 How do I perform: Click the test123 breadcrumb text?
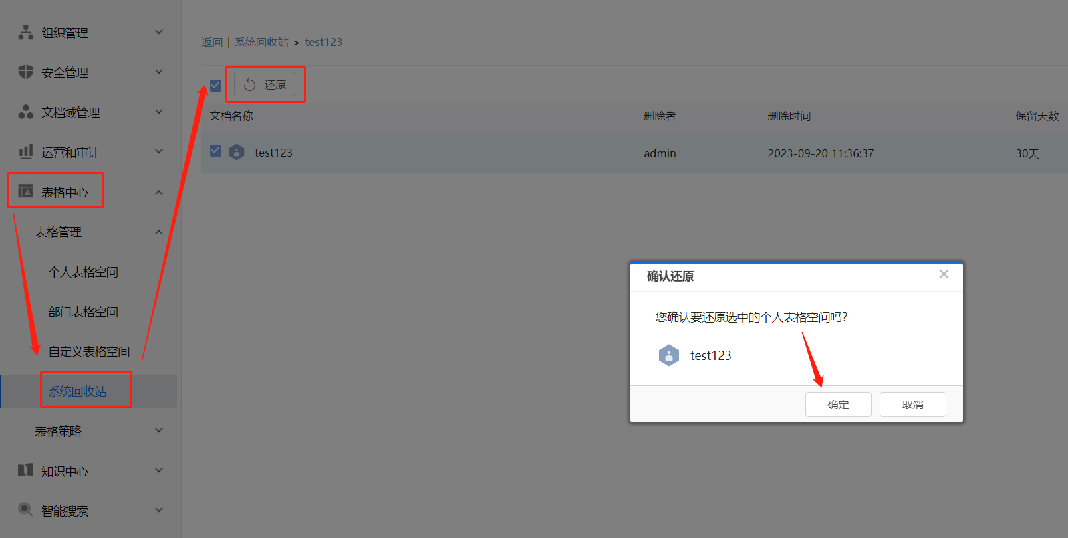point(324,42)
